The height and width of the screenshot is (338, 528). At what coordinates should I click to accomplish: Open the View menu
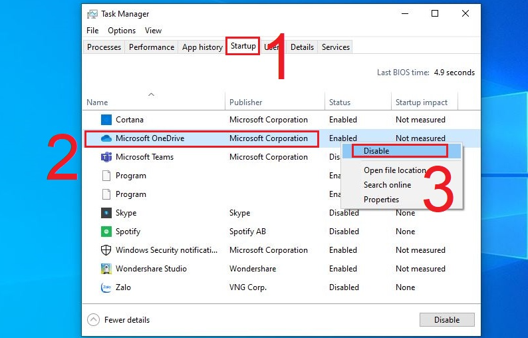coord(153,31)
